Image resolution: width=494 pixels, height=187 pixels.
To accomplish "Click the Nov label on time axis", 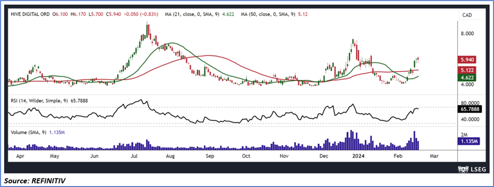I will tap(284, 156).
